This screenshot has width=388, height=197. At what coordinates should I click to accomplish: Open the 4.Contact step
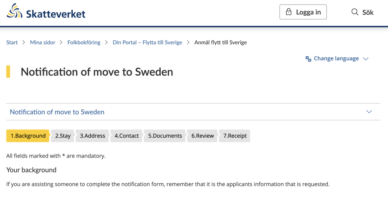pyautogui.click(x=127, y=136)
